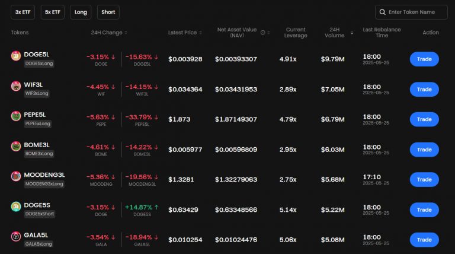Image resolution: width=455 pixels, height=254 pixels.
Task: Click the PEPE5xLong tag
Action: click(38, 123)
